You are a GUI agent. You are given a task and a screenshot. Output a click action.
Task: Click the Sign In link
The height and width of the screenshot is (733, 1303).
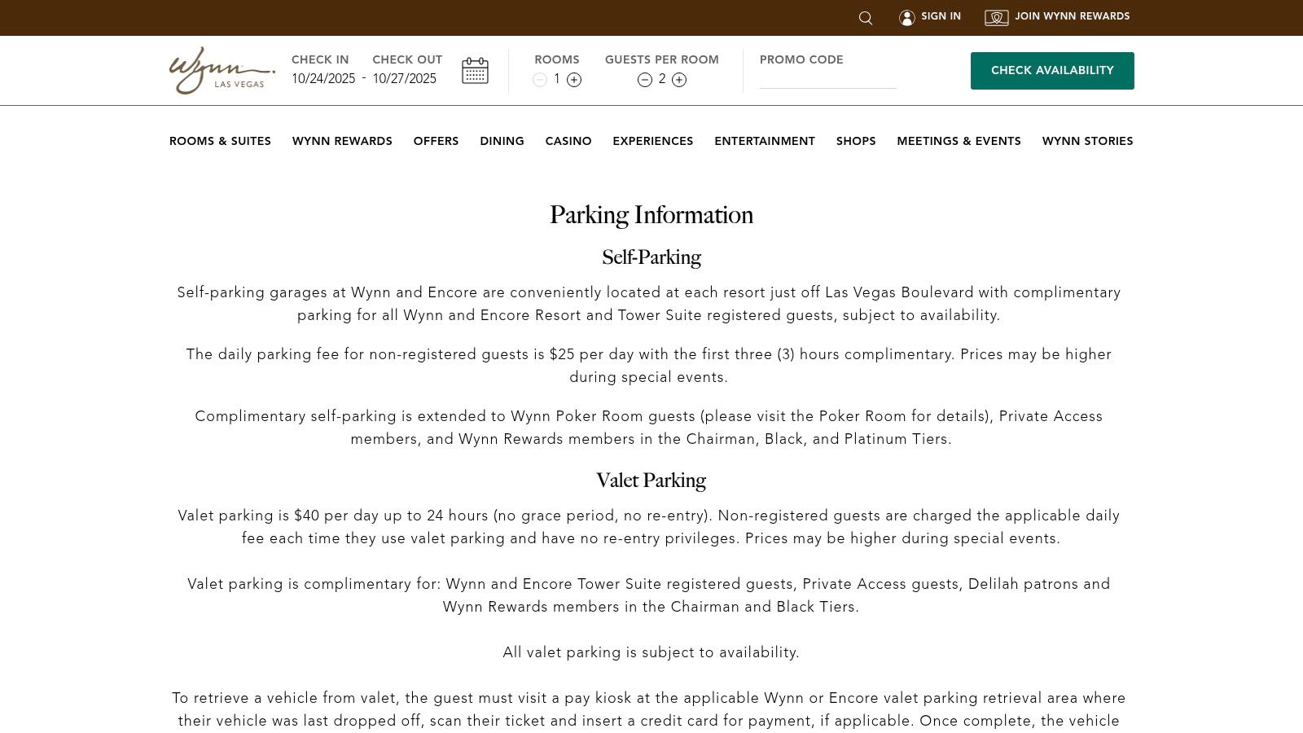[941, 16]
